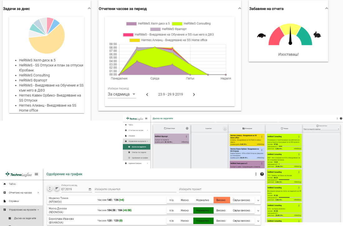Click the TechnoLogica logo in Дъска на задачите
The width and height of the screenshot is (343, 226).
pyautogui.click(x=135, y=118)
